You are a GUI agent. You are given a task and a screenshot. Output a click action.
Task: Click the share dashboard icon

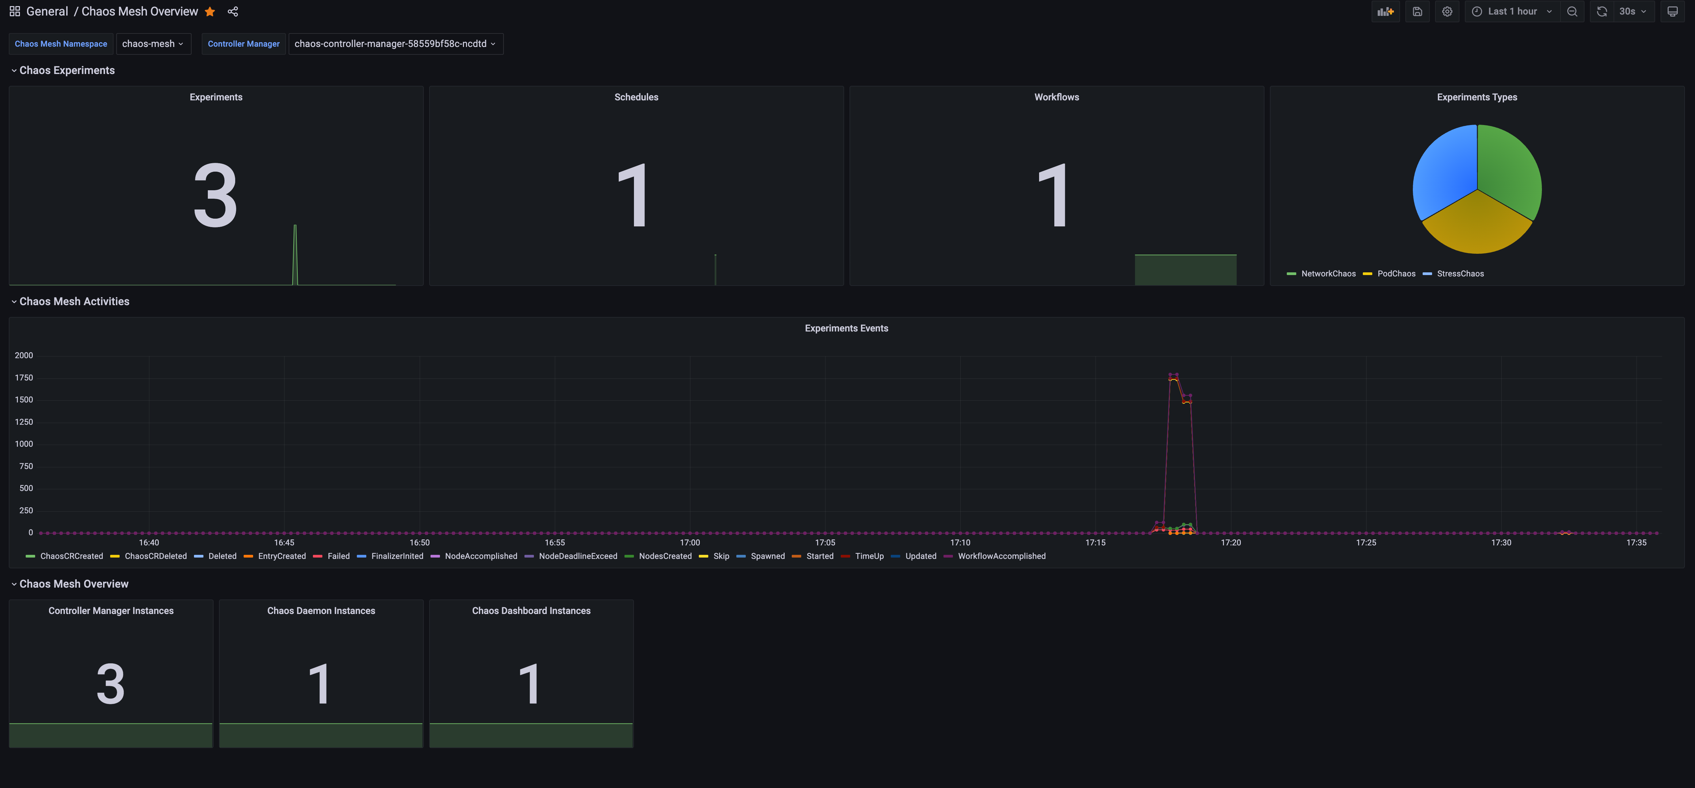click(x=232, y=11)
